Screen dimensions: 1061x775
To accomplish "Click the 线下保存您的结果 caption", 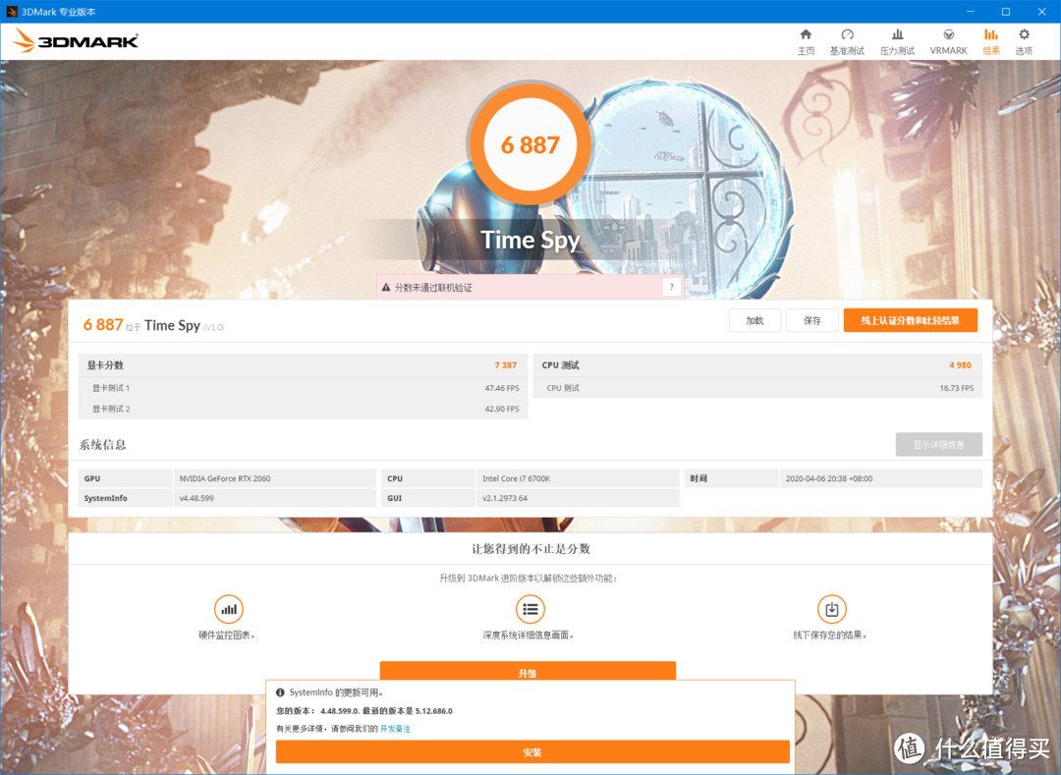I will click(830, 635).
